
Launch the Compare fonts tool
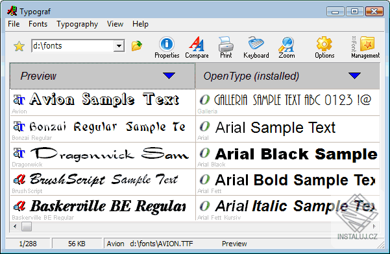(197, 48)
